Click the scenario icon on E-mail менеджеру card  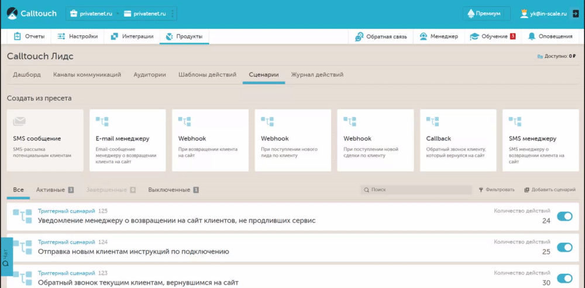pos(102,121)
